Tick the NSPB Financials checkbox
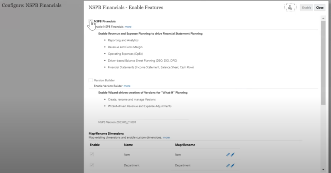Image resolution: width=331 pixels, height=173 pixels. (91, 21)
